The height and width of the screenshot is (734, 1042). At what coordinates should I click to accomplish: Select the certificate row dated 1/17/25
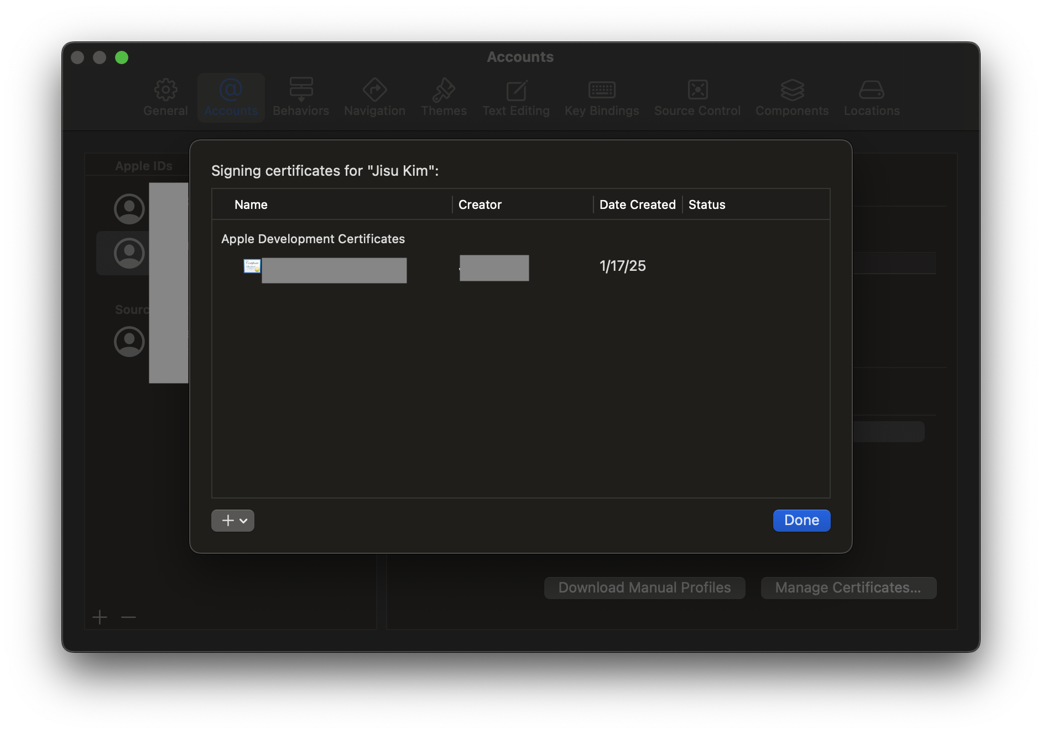click(520, 266)
